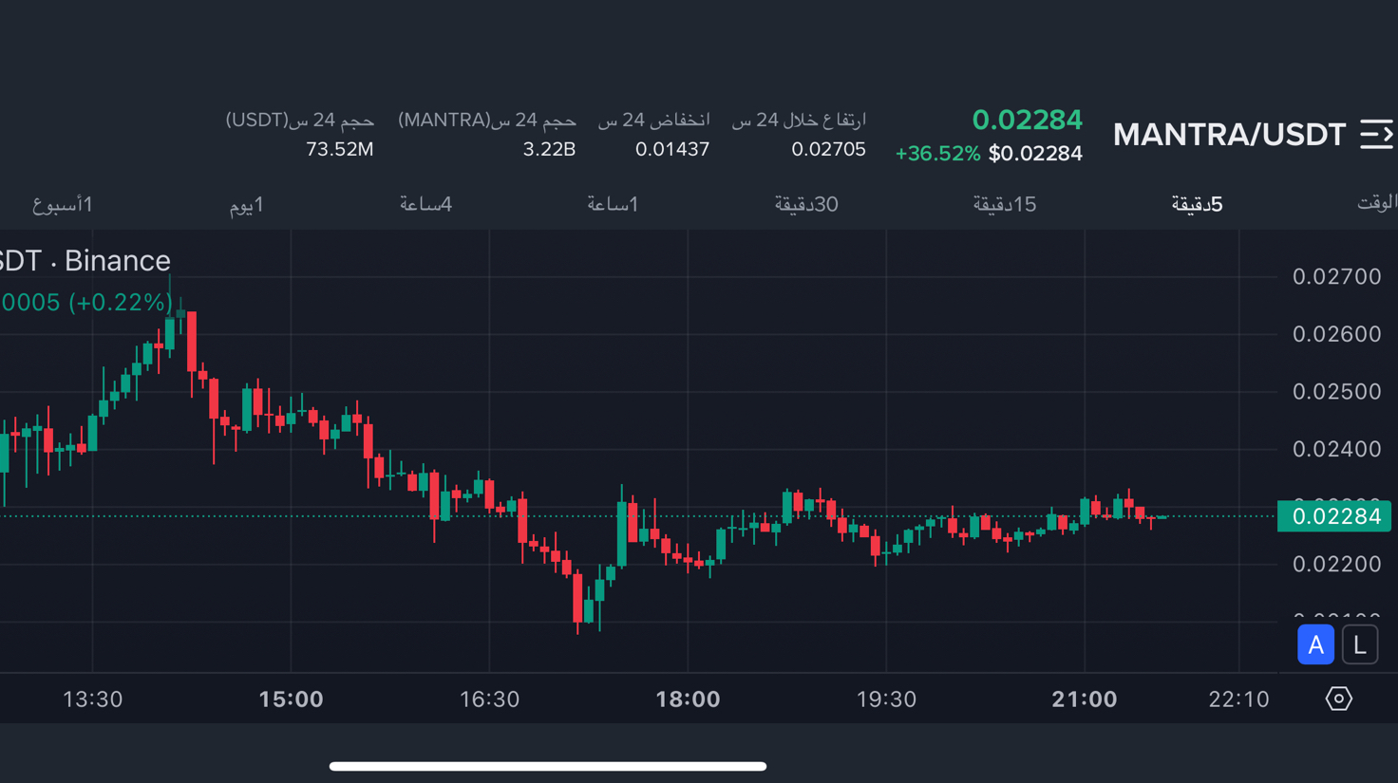This screenshot has height=783, width=1398.
Task: Click the 24h low value 0.01437
Action: [x=672, y=149]
